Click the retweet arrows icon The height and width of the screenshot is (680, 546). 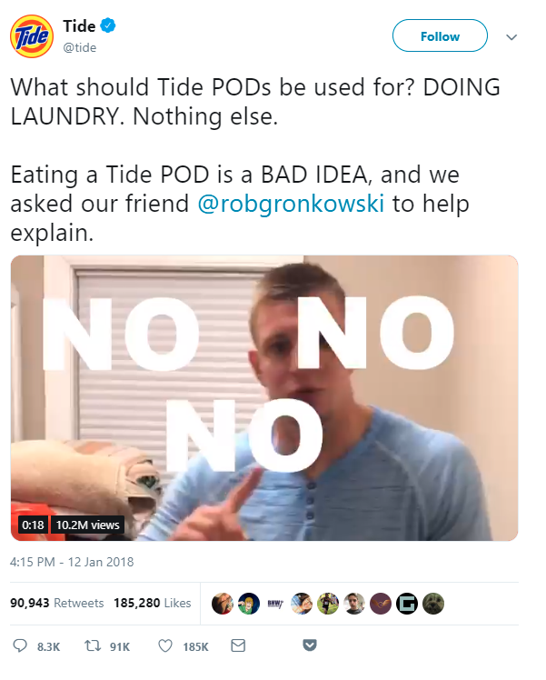click(93, 646)
